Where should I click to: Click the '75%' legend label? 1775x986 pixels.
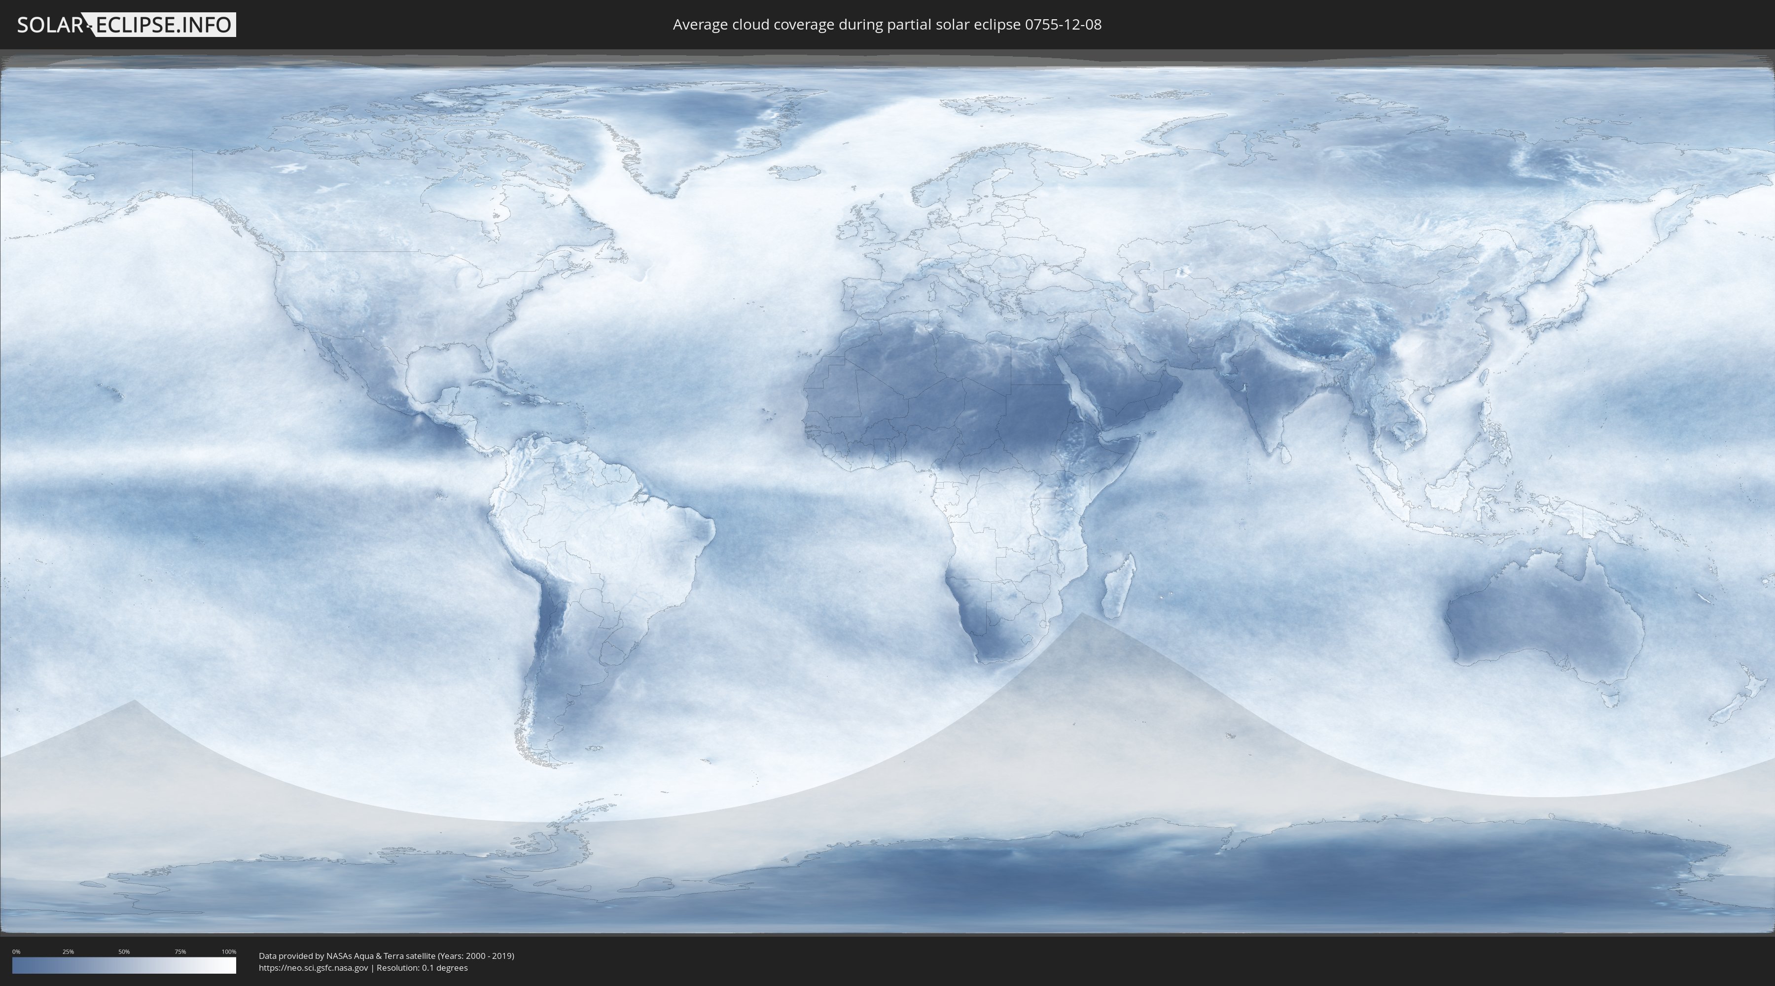pyautogui.click(x=180, y=951)
